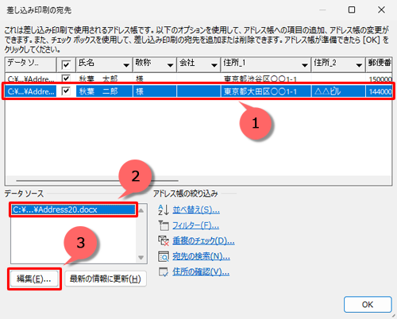Click the sort A-Z icon beside 並べ替え
397x319 pixels.
click(164, 210)
